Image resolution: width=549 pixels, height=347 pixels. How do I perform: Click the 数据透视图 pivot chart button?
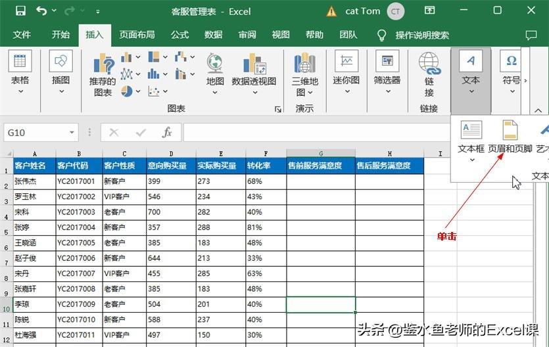point(254,74)
